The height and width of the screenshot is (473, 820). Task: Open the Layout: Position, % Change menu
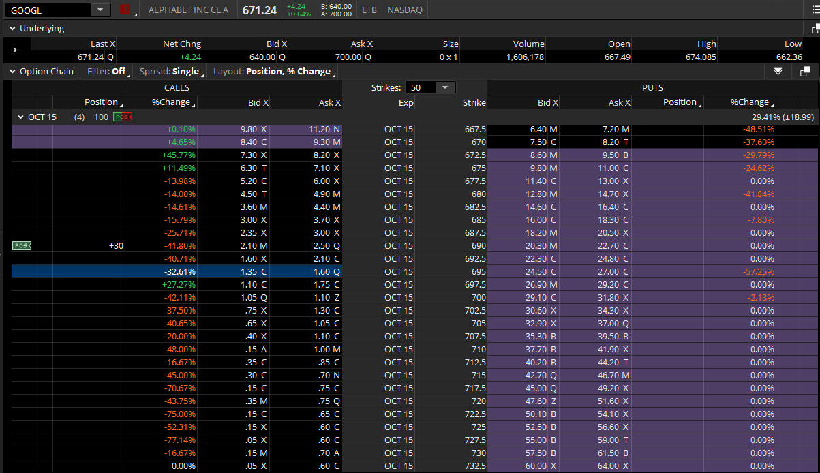[x=273, y=72]
